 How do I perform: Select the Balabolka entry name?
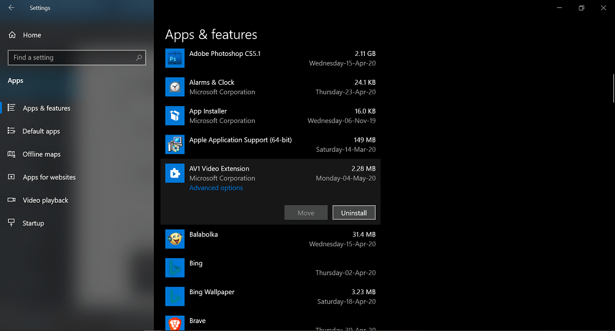pos(204,234)
